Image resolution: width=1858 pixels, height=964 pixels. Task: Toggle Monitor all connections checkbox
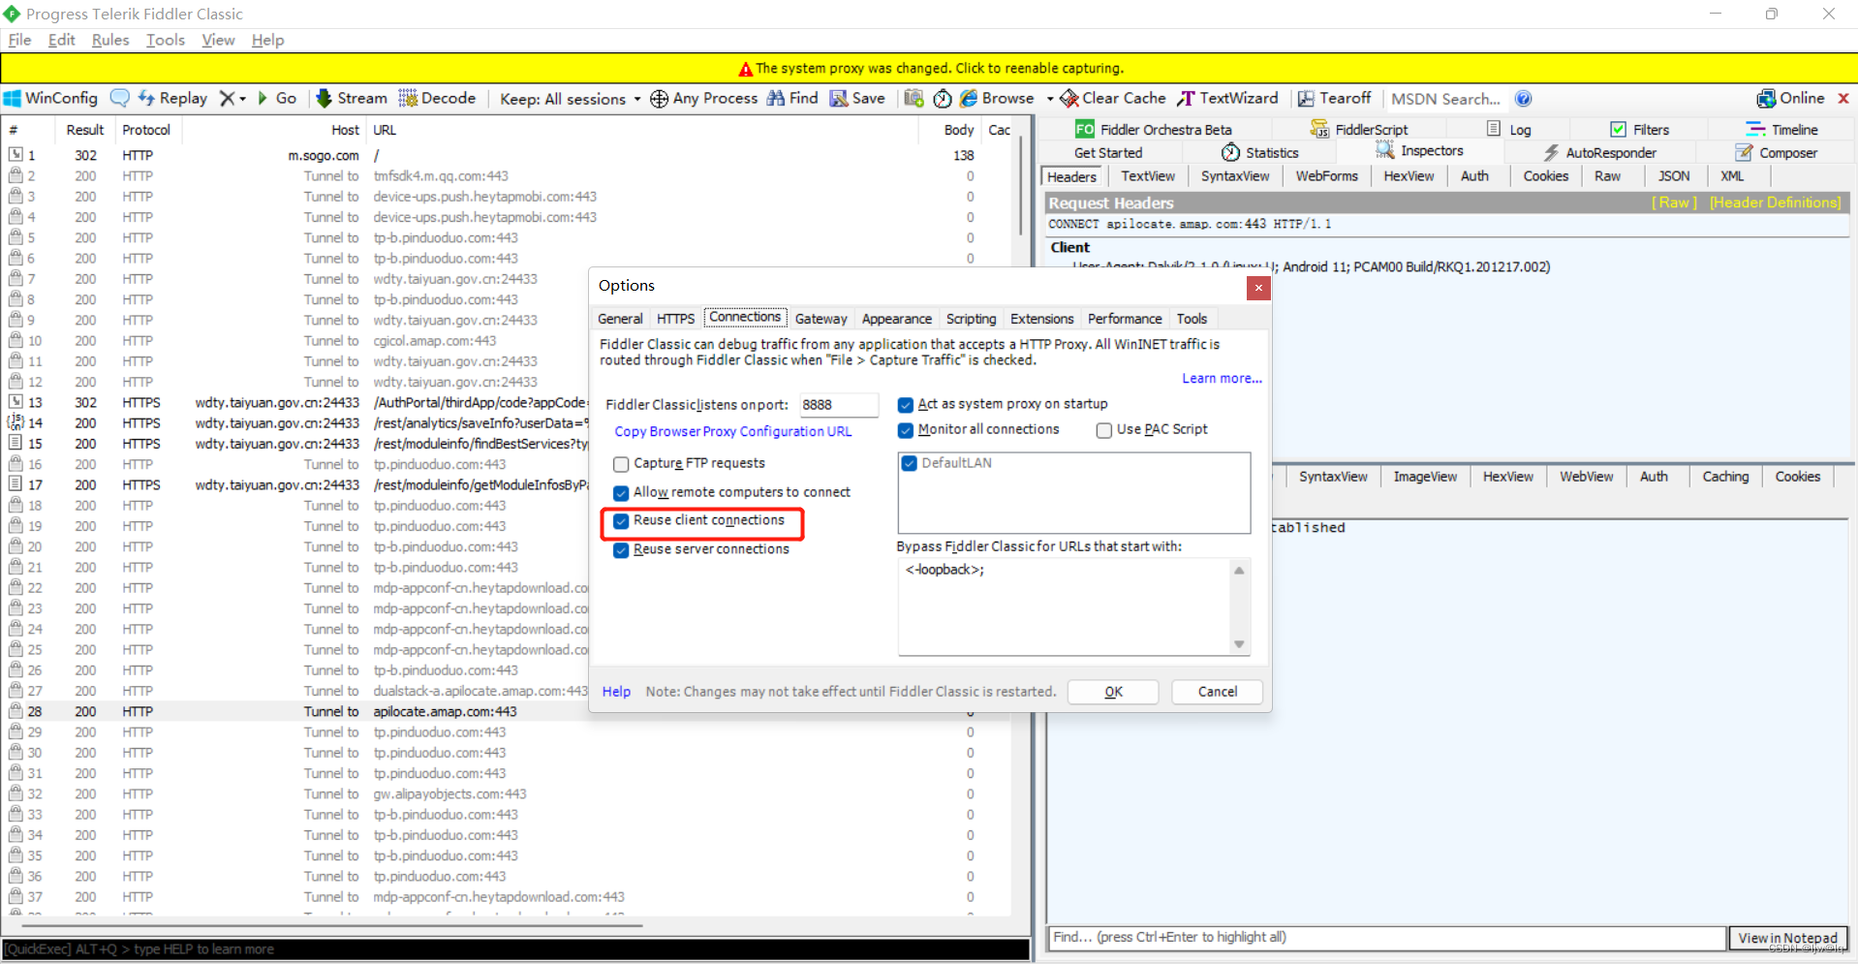coord(906,430)
